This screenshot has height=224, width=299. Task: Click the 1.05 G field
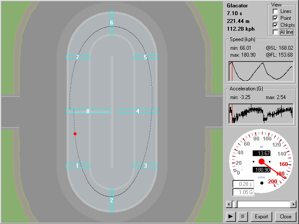click(243, 192)
